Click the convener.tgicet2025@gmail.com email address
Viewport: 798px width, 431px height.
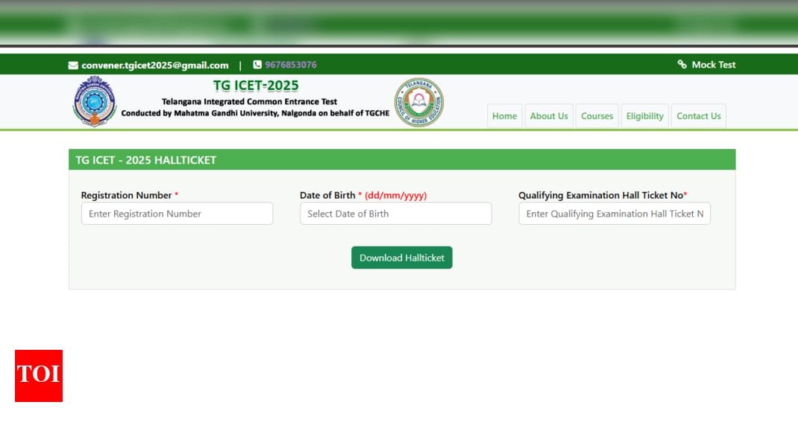[154, 65]
